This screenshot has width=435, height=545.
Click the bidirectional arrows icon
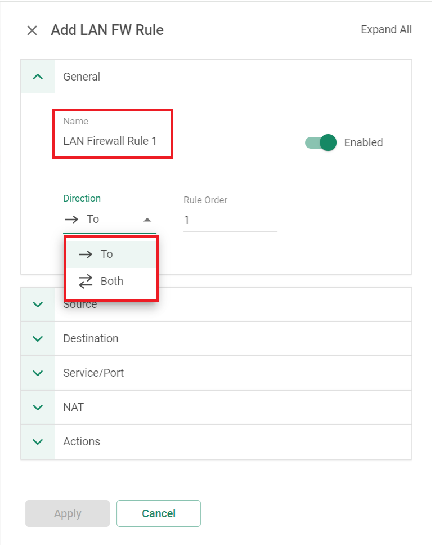point(86,282)
